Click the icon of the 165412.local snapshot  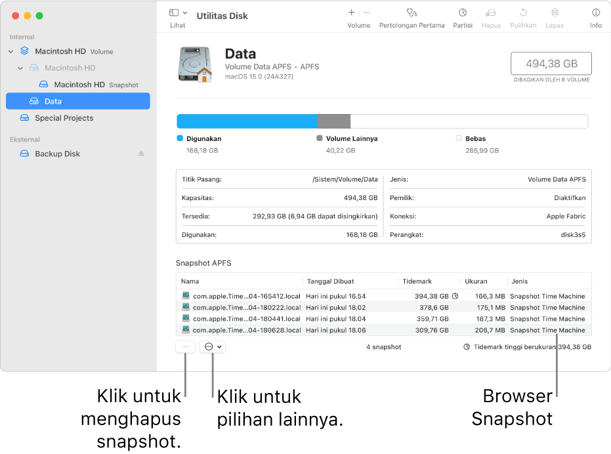click(x=186, y=295)
